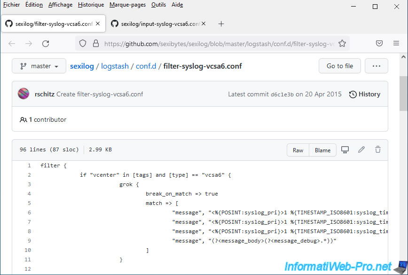Click the 'filter {' code line
Viewport: 408px width, 275px height.
click(x=54, y=165)
